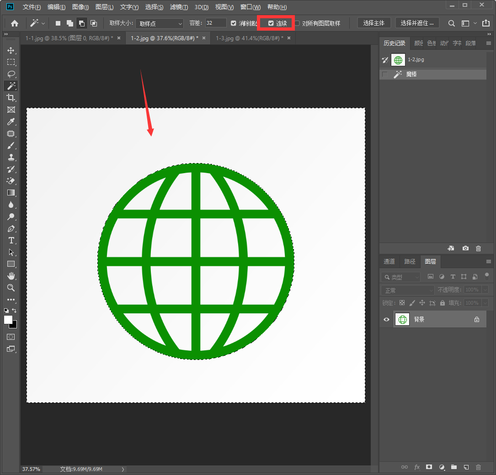Select the Horizontal Type tool
The width and height of the screenshot is (496, 475).
[11, 240]
